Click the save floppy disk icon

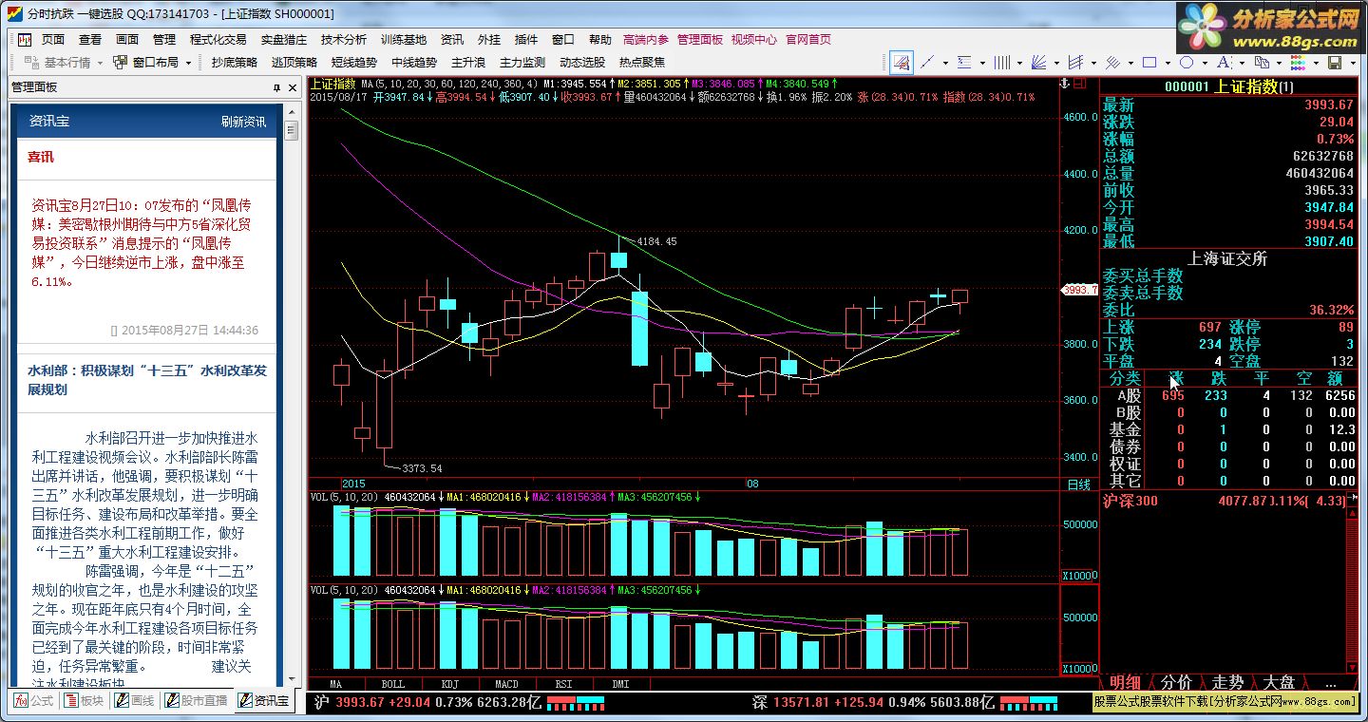1335,63
